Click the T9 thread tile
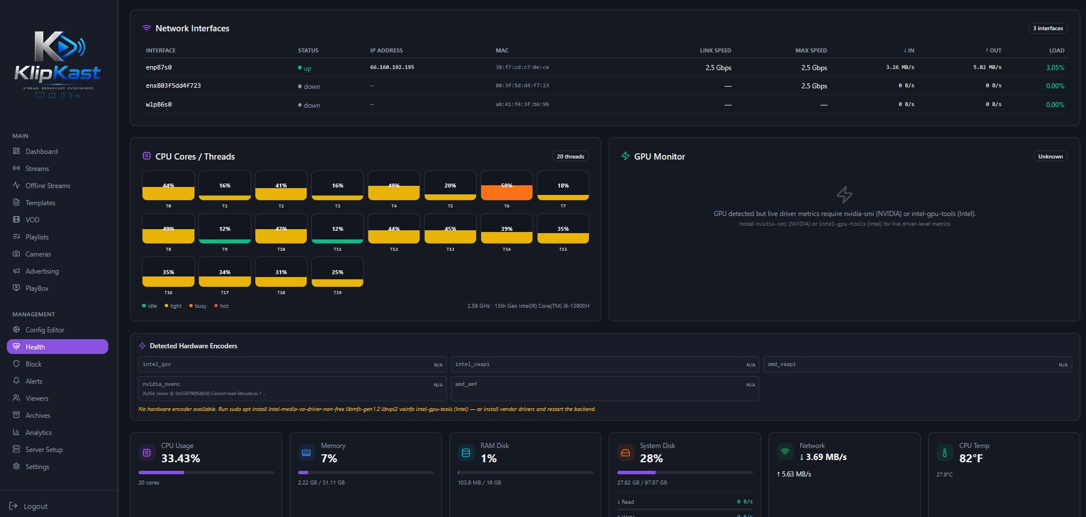 [225, 229]
